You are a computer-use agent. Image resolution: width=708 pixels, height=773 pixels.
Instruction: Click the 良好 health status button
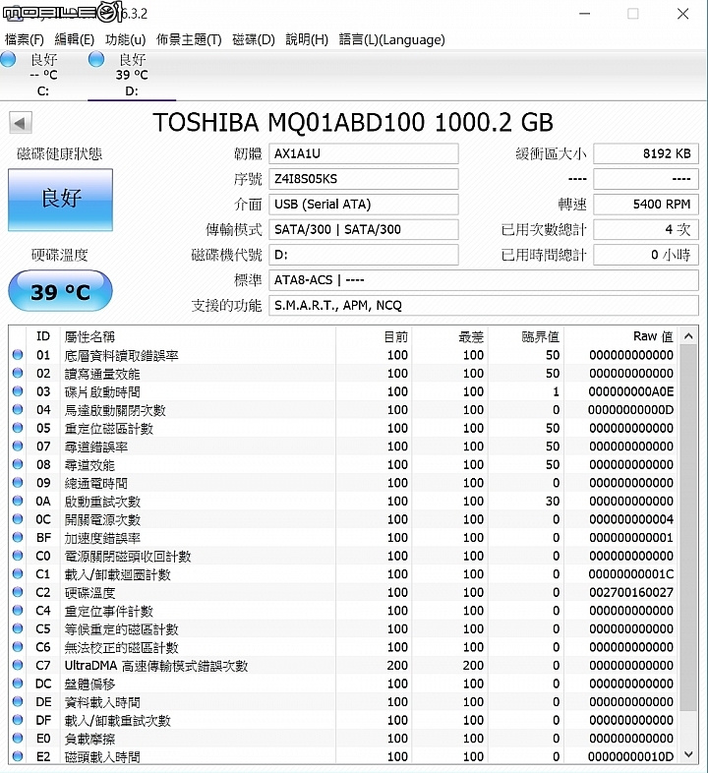[60, 200]
